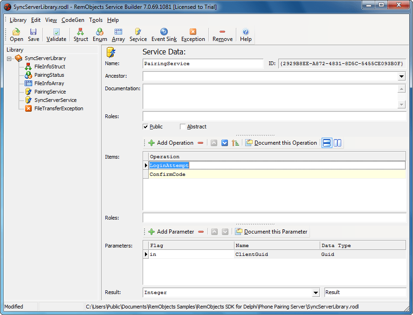
Task: Click the Operation column header
Action: pyautogui.click(x=277, y=156)
